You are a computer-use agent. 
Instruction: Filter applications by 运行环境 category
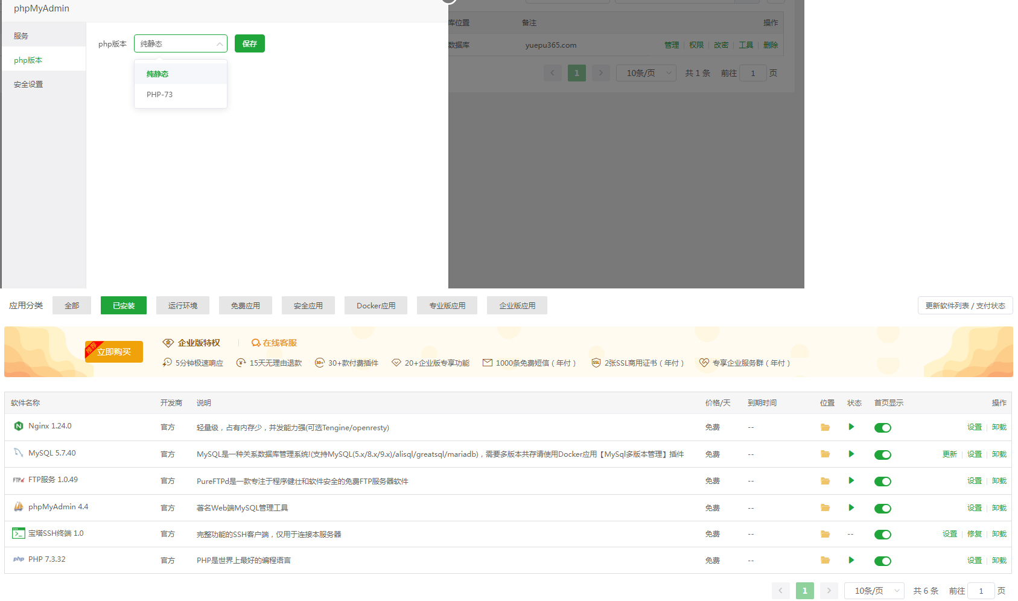coord(183,305)
